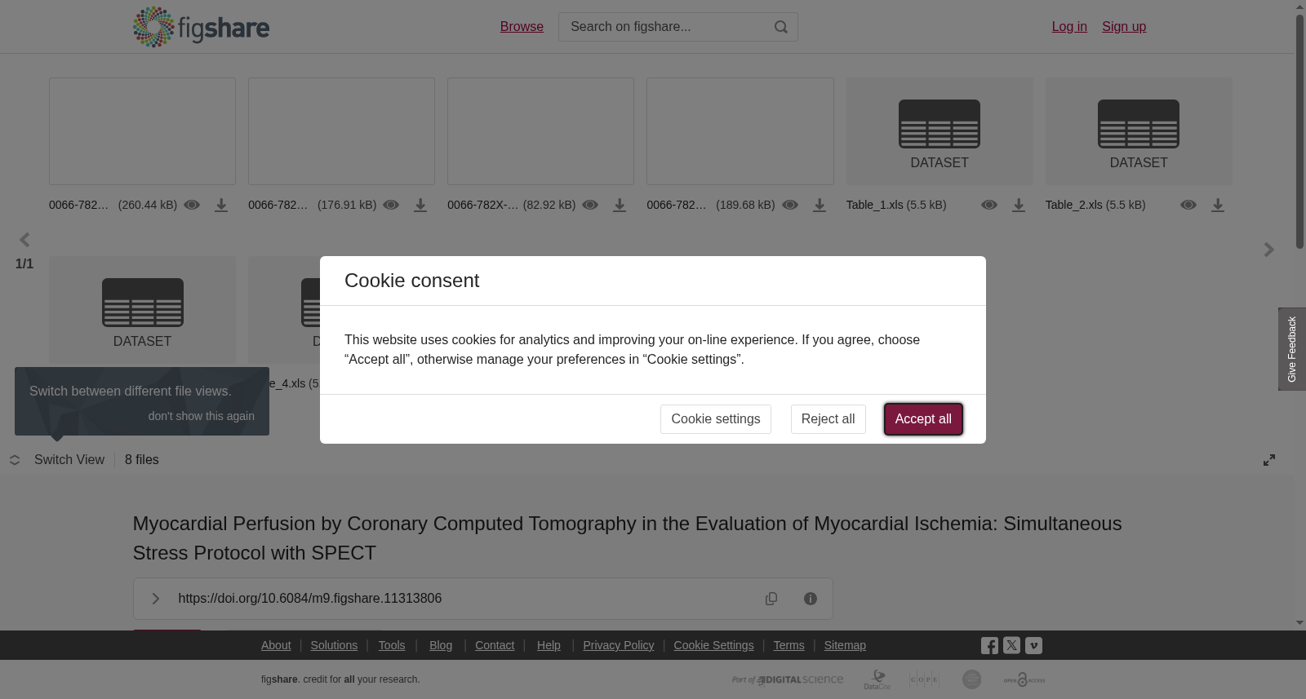Go to next files page arrow

[x=1268, y=250]
